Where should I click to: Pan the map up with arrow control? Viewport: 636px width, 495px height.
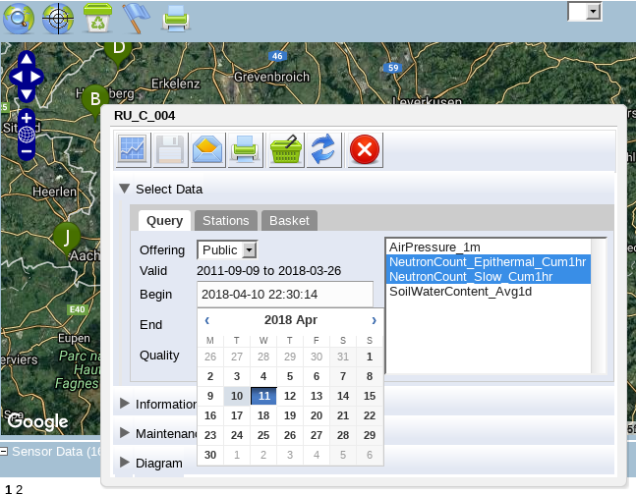tap(27, 59)
